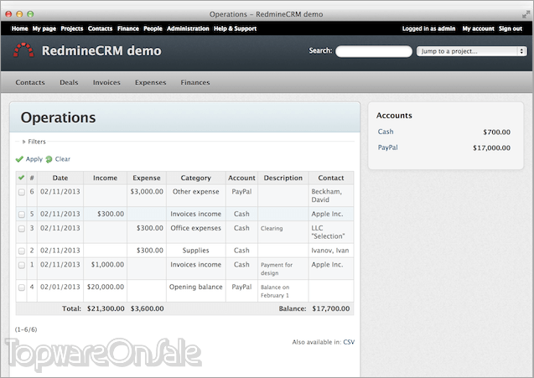Open the Jump to a project dropdown
This screenshot has height=378, width=534.
tap(472, 51)
